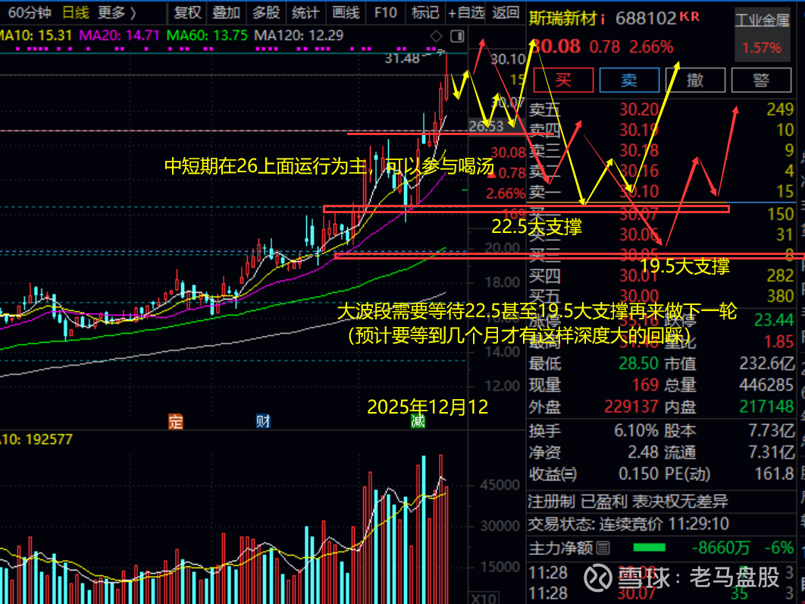Open the 复权 adjustment menu

coord(187,12)
